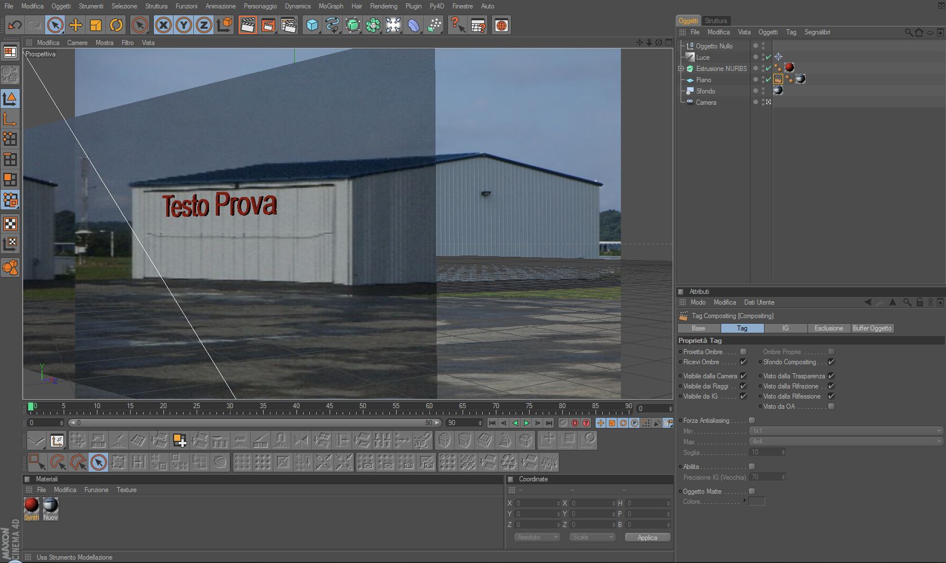
Task: Open the Edit Render Settings icon
Action: [x=288, y=25]
